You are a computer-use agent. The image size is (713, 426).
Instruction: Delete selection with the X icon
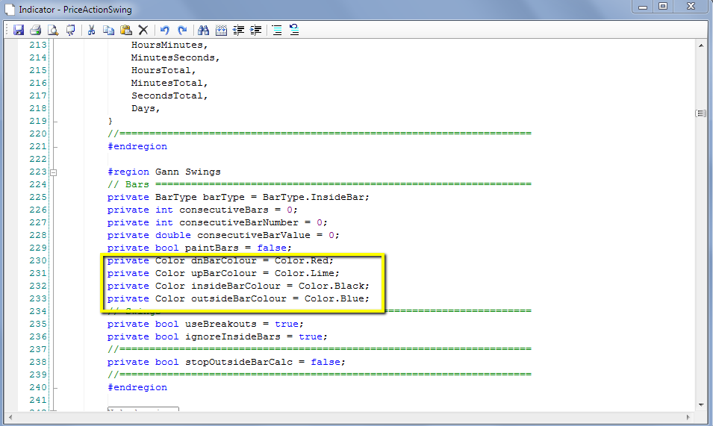143,30
